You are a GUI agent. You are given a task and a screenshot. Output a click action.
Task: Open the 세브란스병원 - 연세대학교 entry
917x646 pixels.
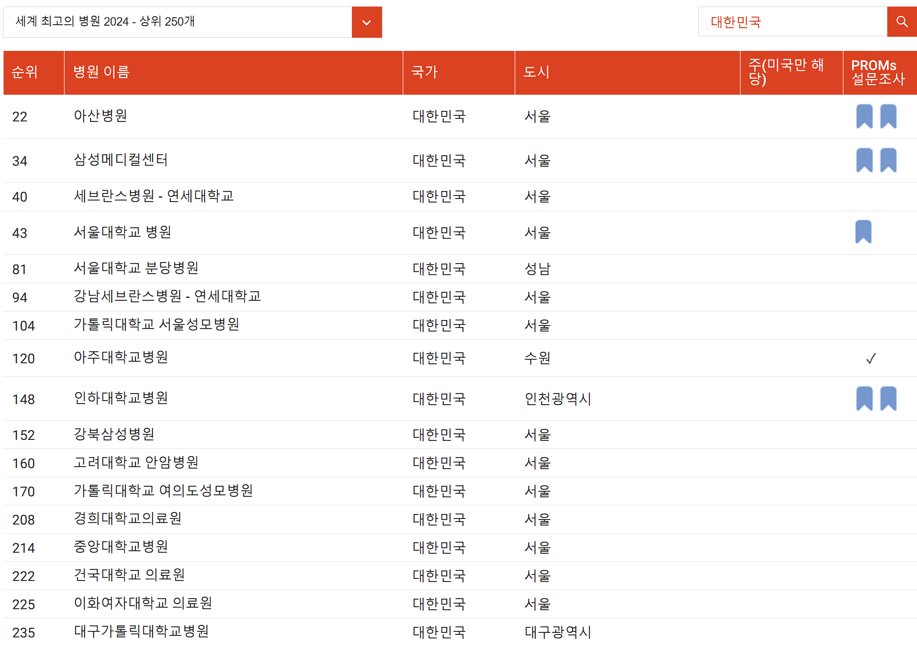tap(153, 197)
